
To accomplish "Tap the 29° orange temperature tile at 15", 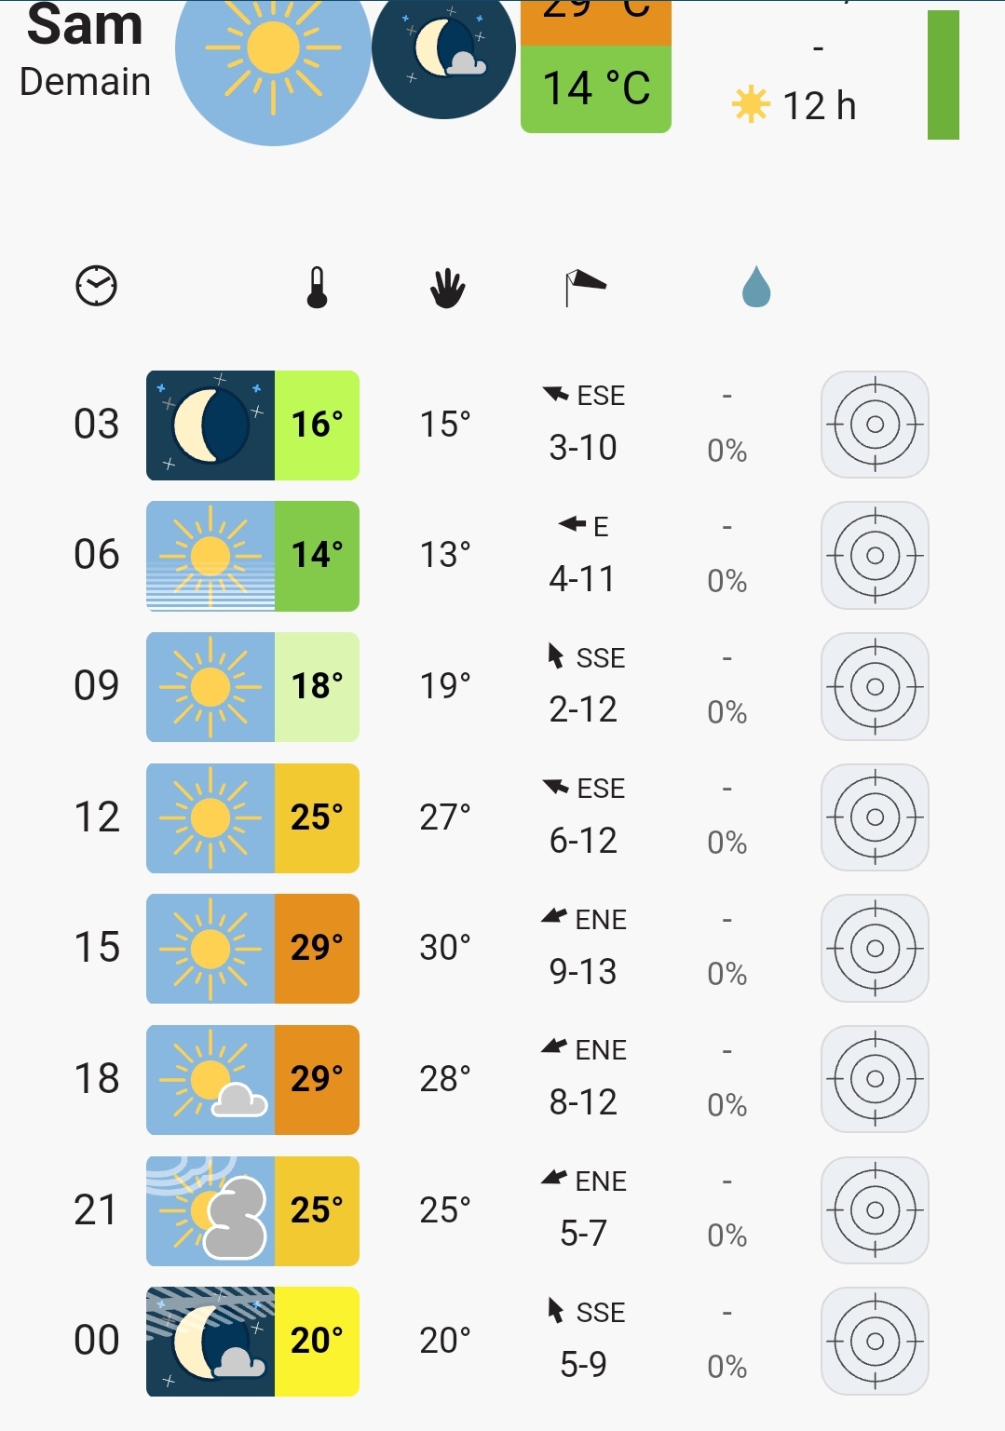I will 317,949.
